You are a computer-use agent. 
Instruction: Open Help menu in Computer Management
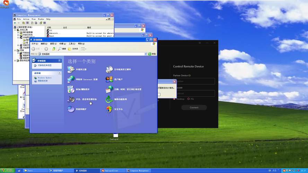coord(48,19)
